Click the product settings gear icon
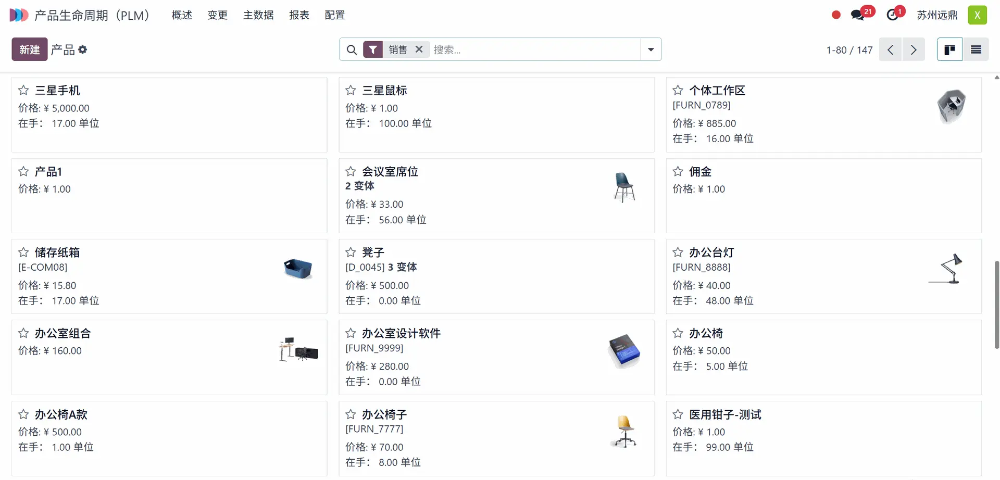 83,49
